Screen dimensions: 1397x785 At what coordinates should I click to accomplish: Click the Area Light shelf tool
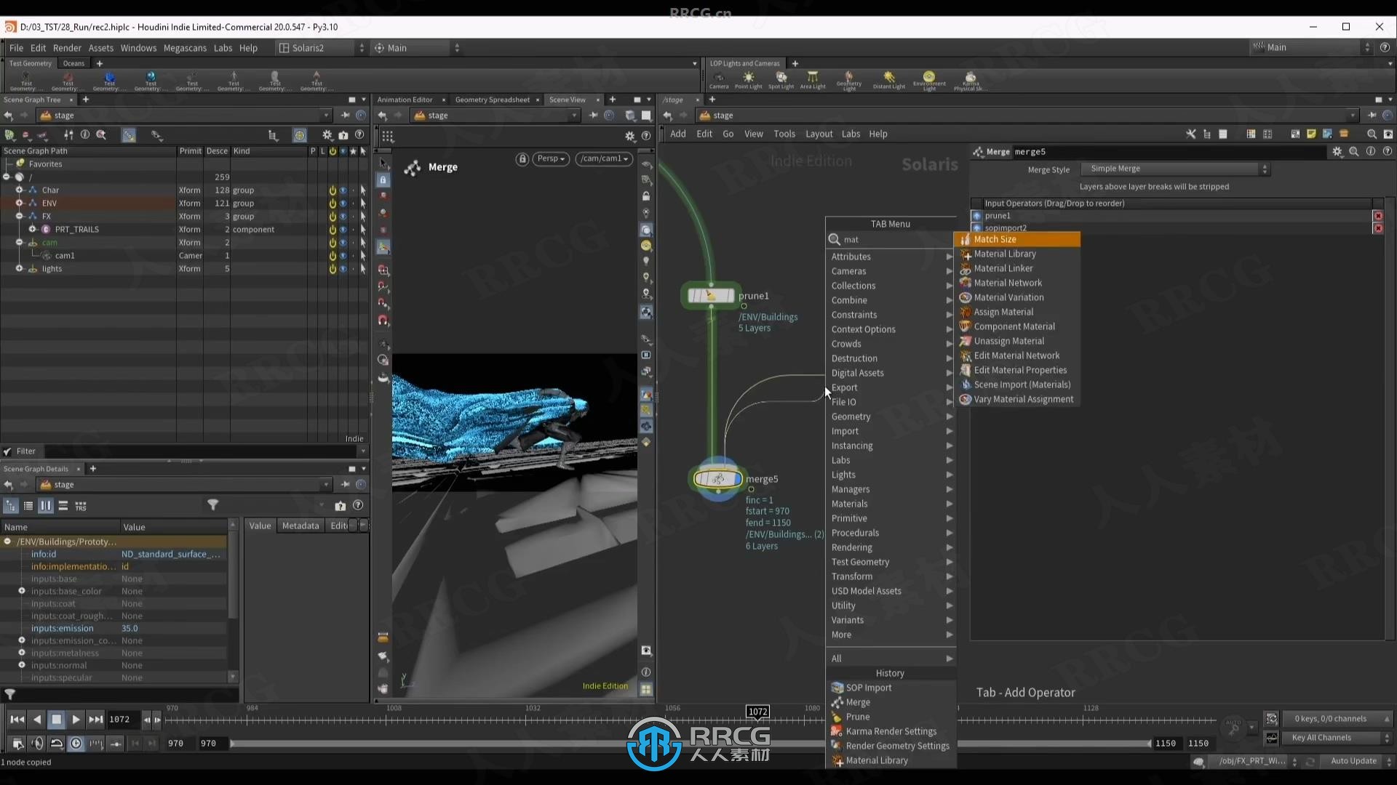point(813,80)
